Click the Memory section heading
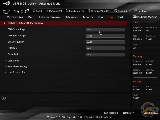 138,56
